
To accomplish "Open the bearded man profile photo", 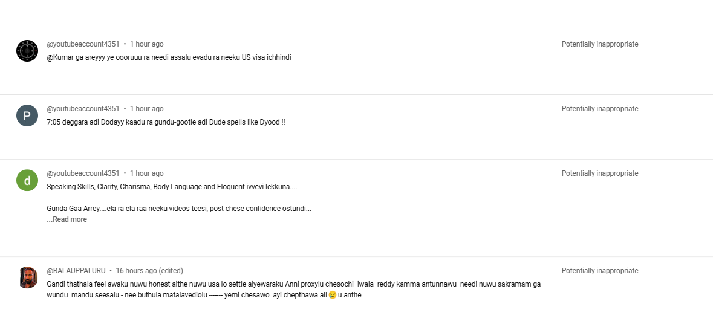I will 27,277.
